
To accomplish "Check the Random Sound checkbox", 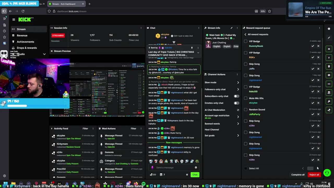I will (x=246, y=109).
